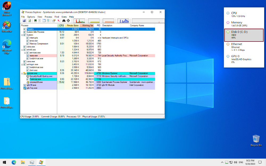Open the Find menu
This screenshot has width=266, height=166.
[x=57, y=17]
